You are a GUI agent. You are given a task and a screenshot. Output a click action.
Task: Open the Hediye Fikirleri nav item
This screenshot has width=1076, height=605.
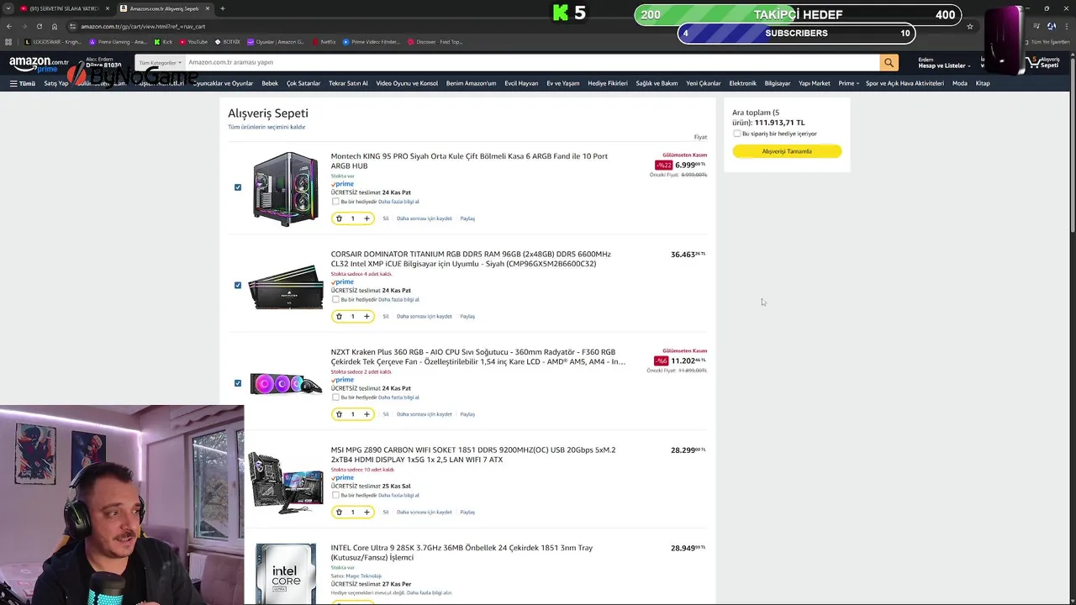click(x=608, y=83)
